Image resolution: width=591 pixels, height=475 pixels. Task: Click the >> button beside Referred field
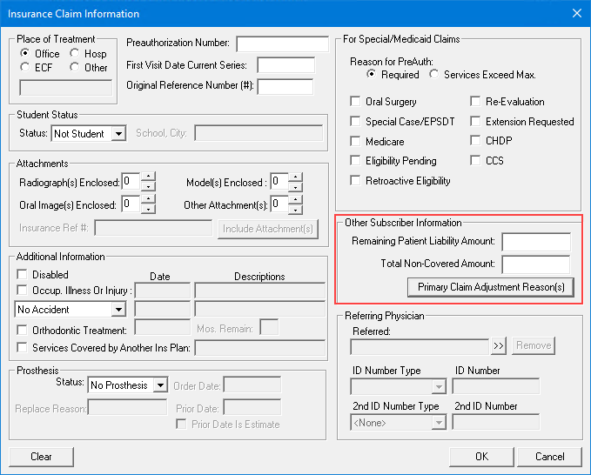click(x=499, y=346)
